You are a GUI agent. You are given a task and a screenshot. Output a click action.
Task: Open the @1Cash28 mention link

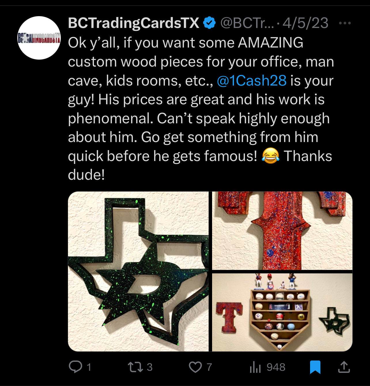[251, 81]
